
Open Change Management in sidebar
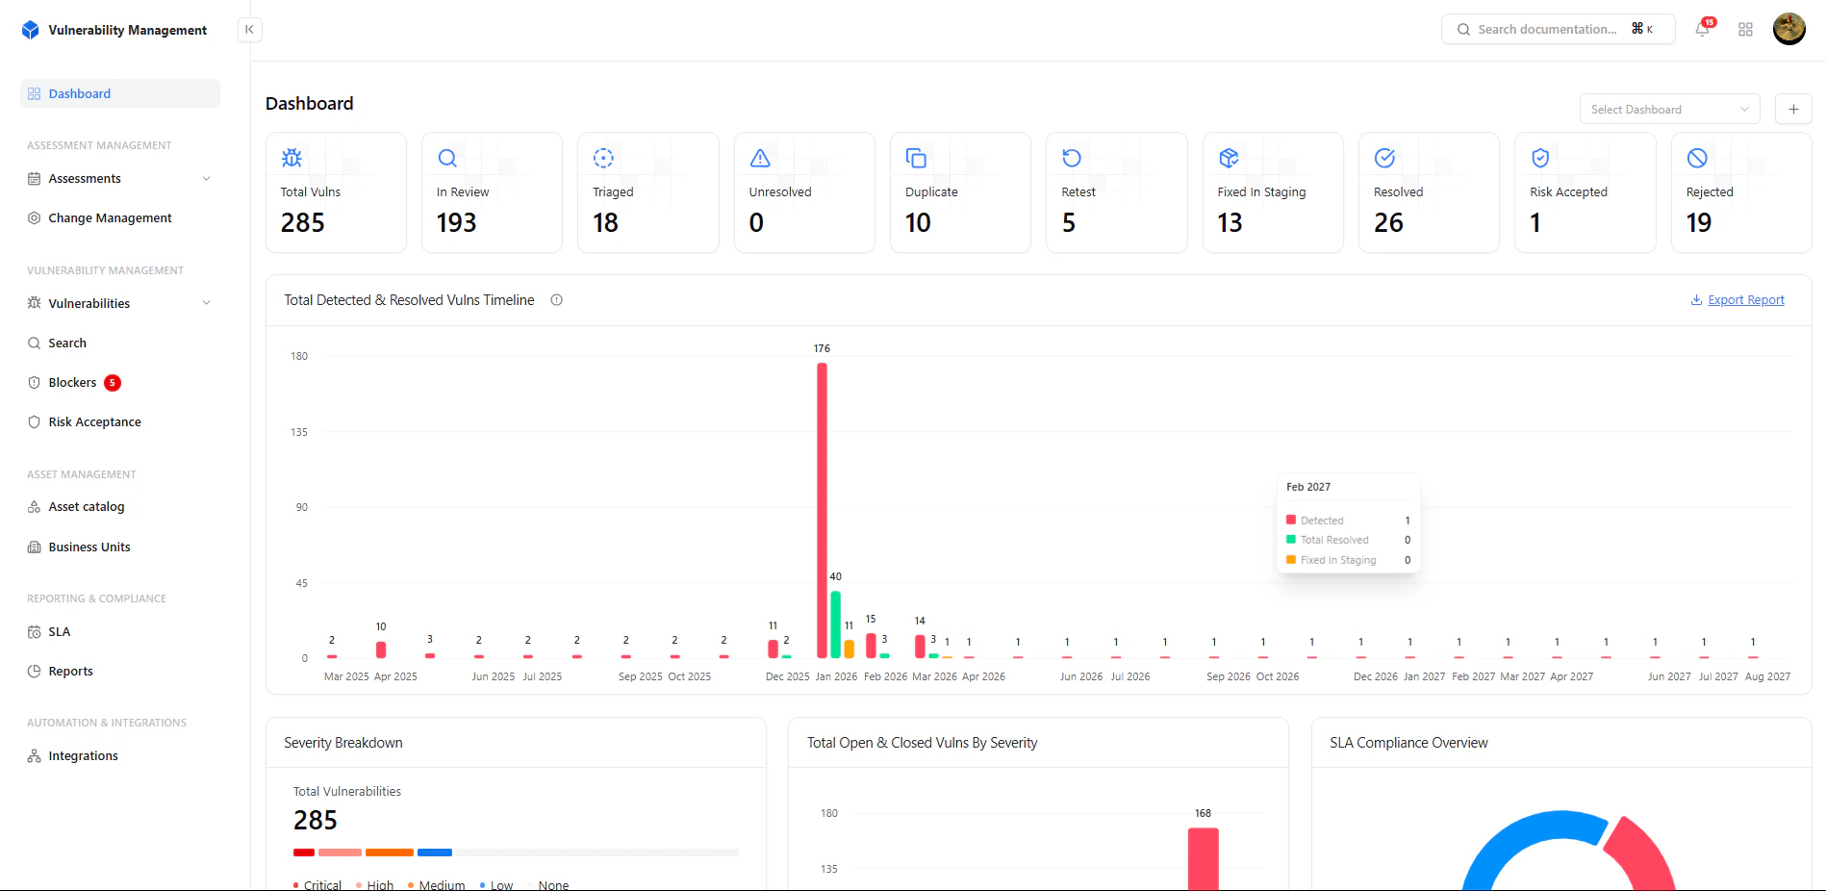coord(110,218)
